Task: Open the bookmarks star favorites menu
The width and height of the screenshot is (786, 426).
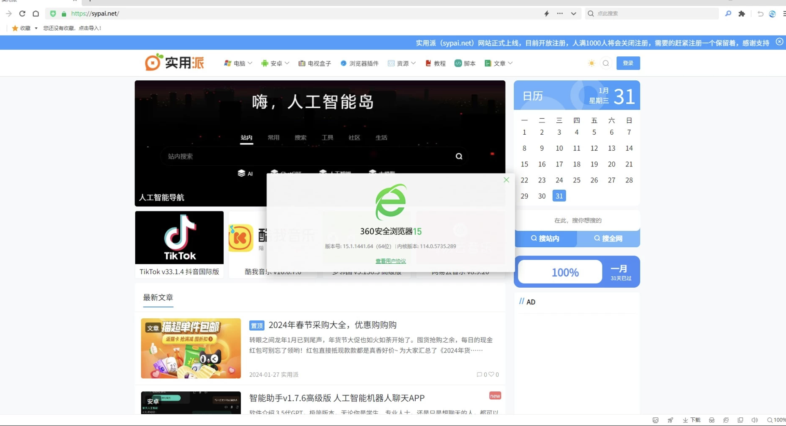Action: coord(25,28)
